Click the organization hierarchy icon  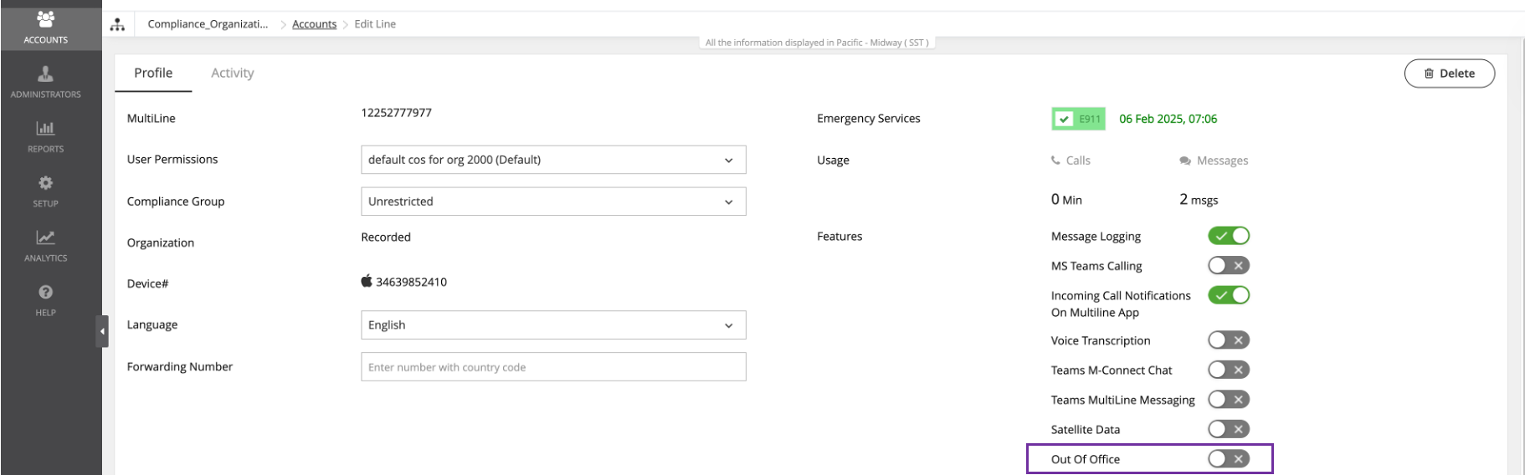[117, 24]
